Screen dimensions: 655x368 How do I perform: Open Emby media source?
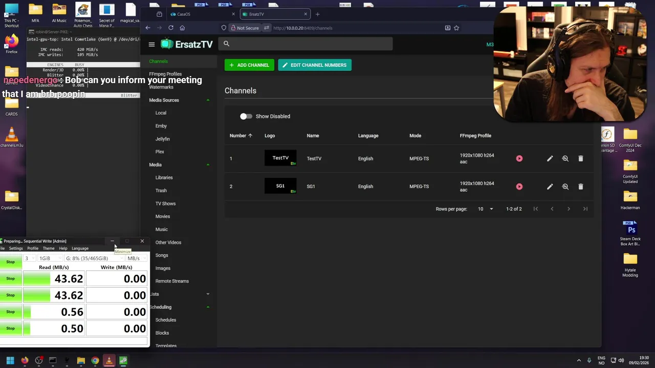click(x=161, y=126)
